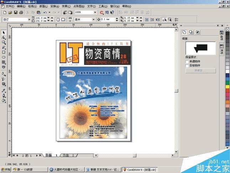
Task: Pick the green palette swatch
Action: tap(228, 83)
